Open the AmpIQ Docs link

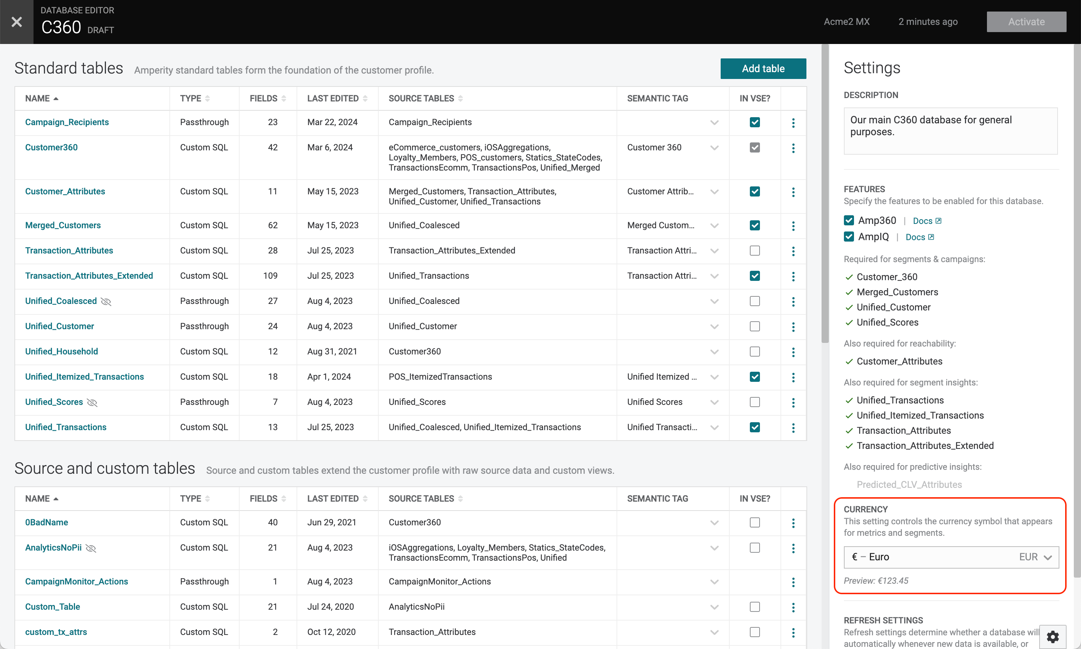click(x=920, y=237)
